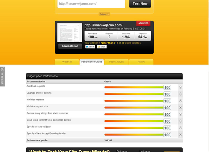Viewport: 209px width, 152px height.
Task: Click the 100 score of Leverage browser caching
Action: coord(167,94)
